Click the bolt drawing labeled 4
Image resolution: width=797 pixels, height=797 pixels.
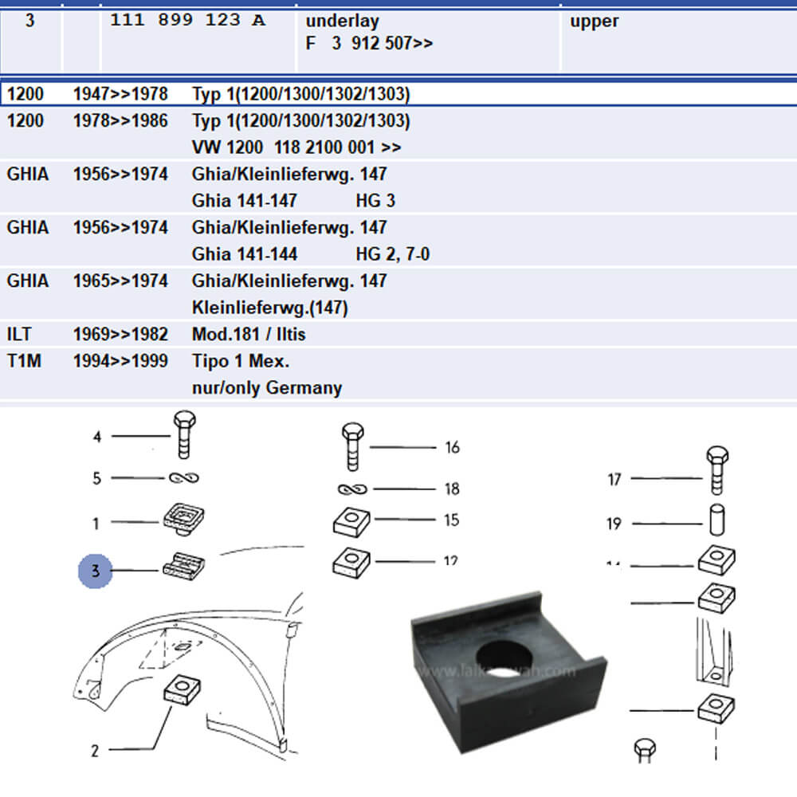pyautogui.click(x=184, y=435)
